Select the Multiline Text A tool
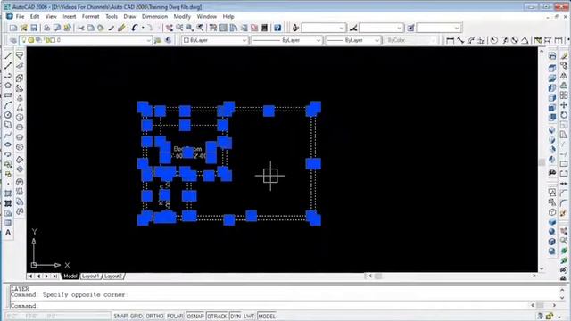This screenshot has width=571, height=321. coord(8,233)
